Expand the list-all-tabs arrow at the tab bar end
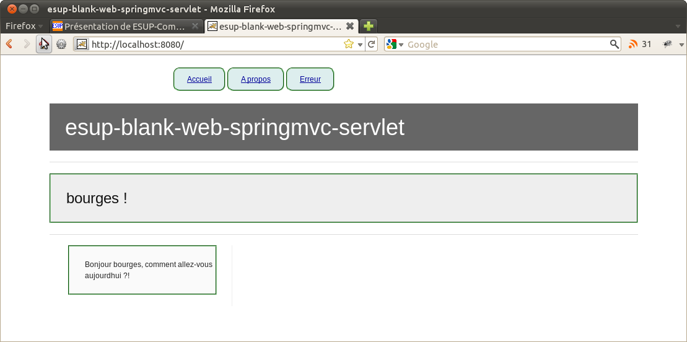The width and height of the screenshot is (687, 342). (x=678, y=26)
